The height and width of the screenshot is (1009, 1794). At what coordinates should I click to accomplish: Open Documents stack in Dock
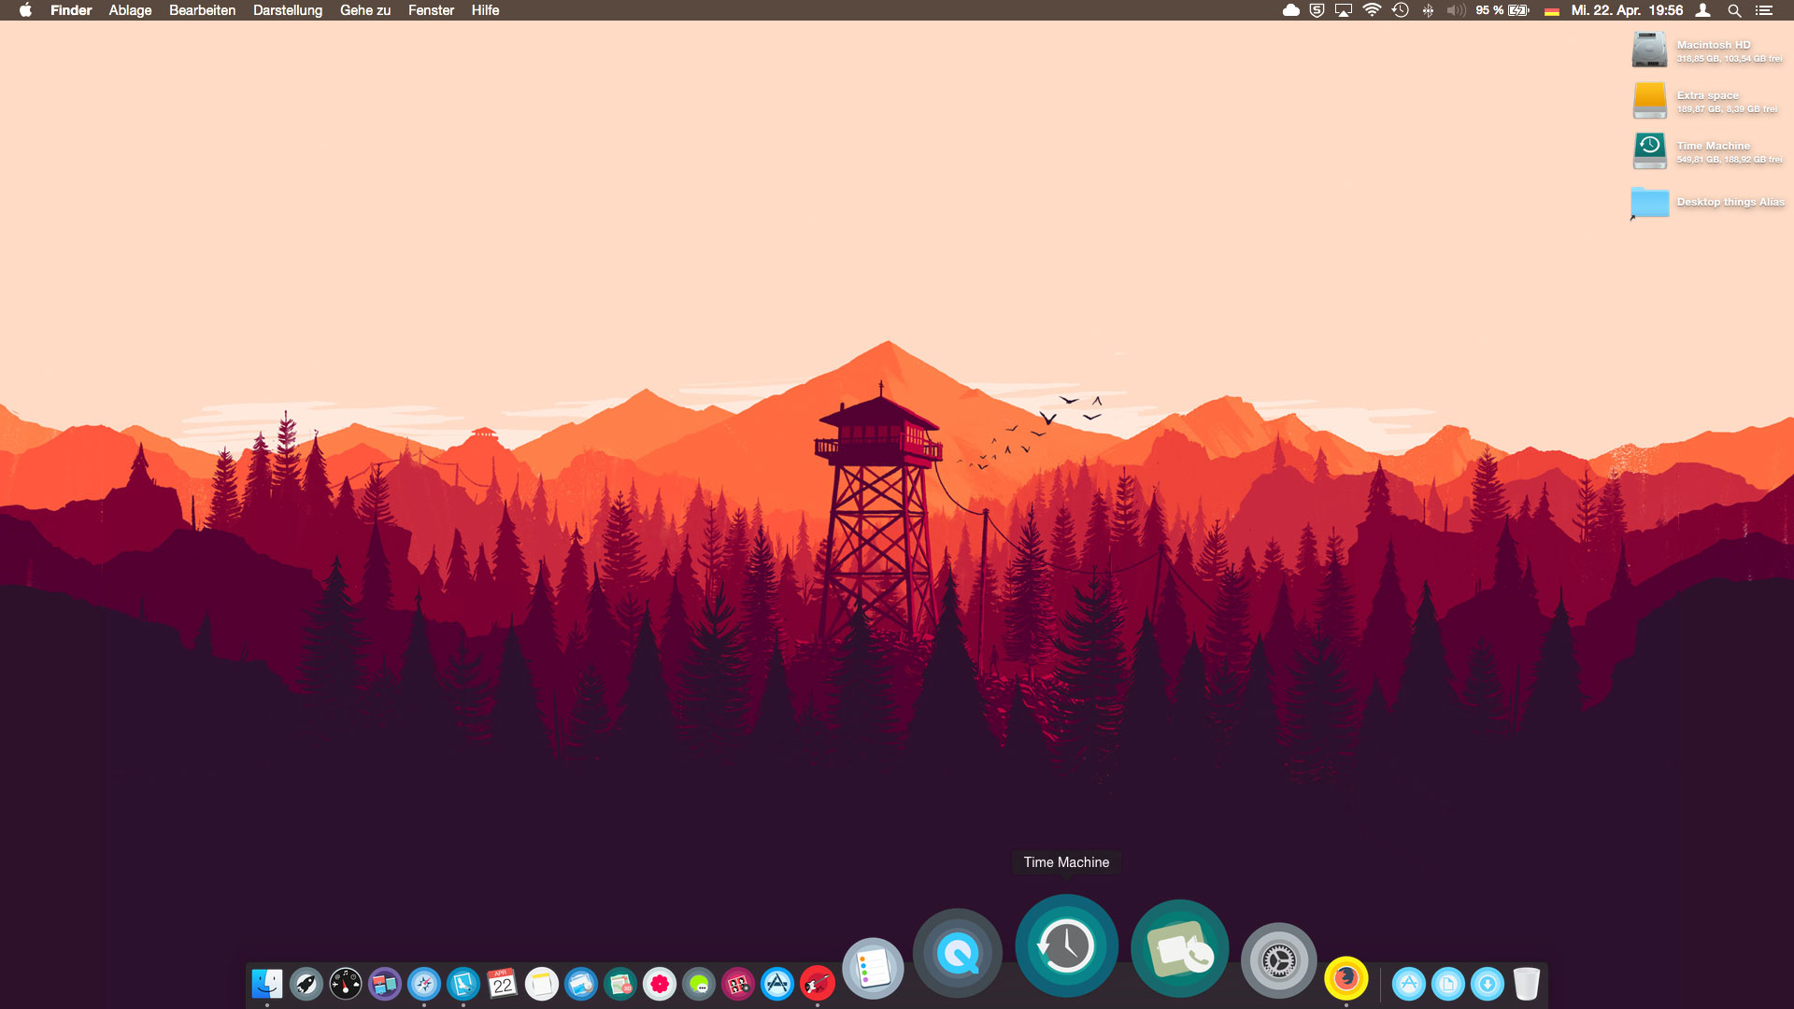pyautogui.click(x=1448, y=983)
